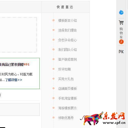
Task: Click bullet dot beside 好评如潮
Action: 54,69
